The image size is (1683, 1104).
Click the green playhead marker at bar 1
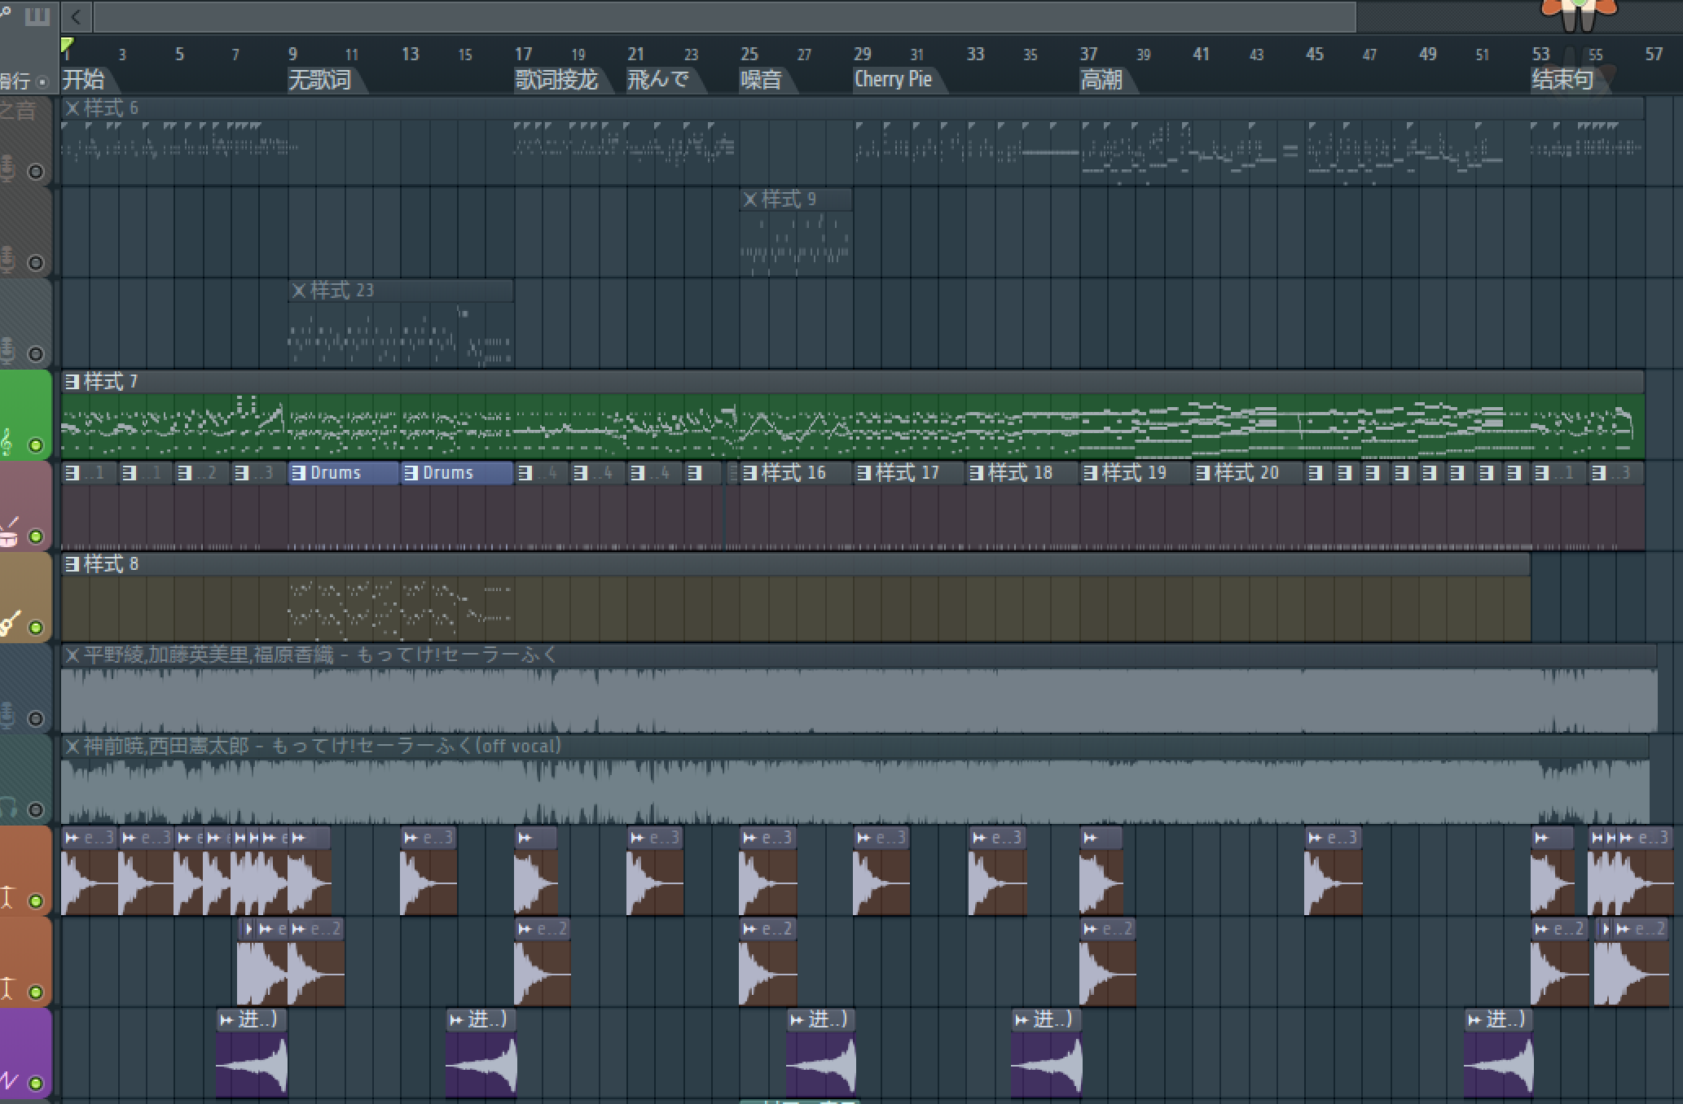67,45
